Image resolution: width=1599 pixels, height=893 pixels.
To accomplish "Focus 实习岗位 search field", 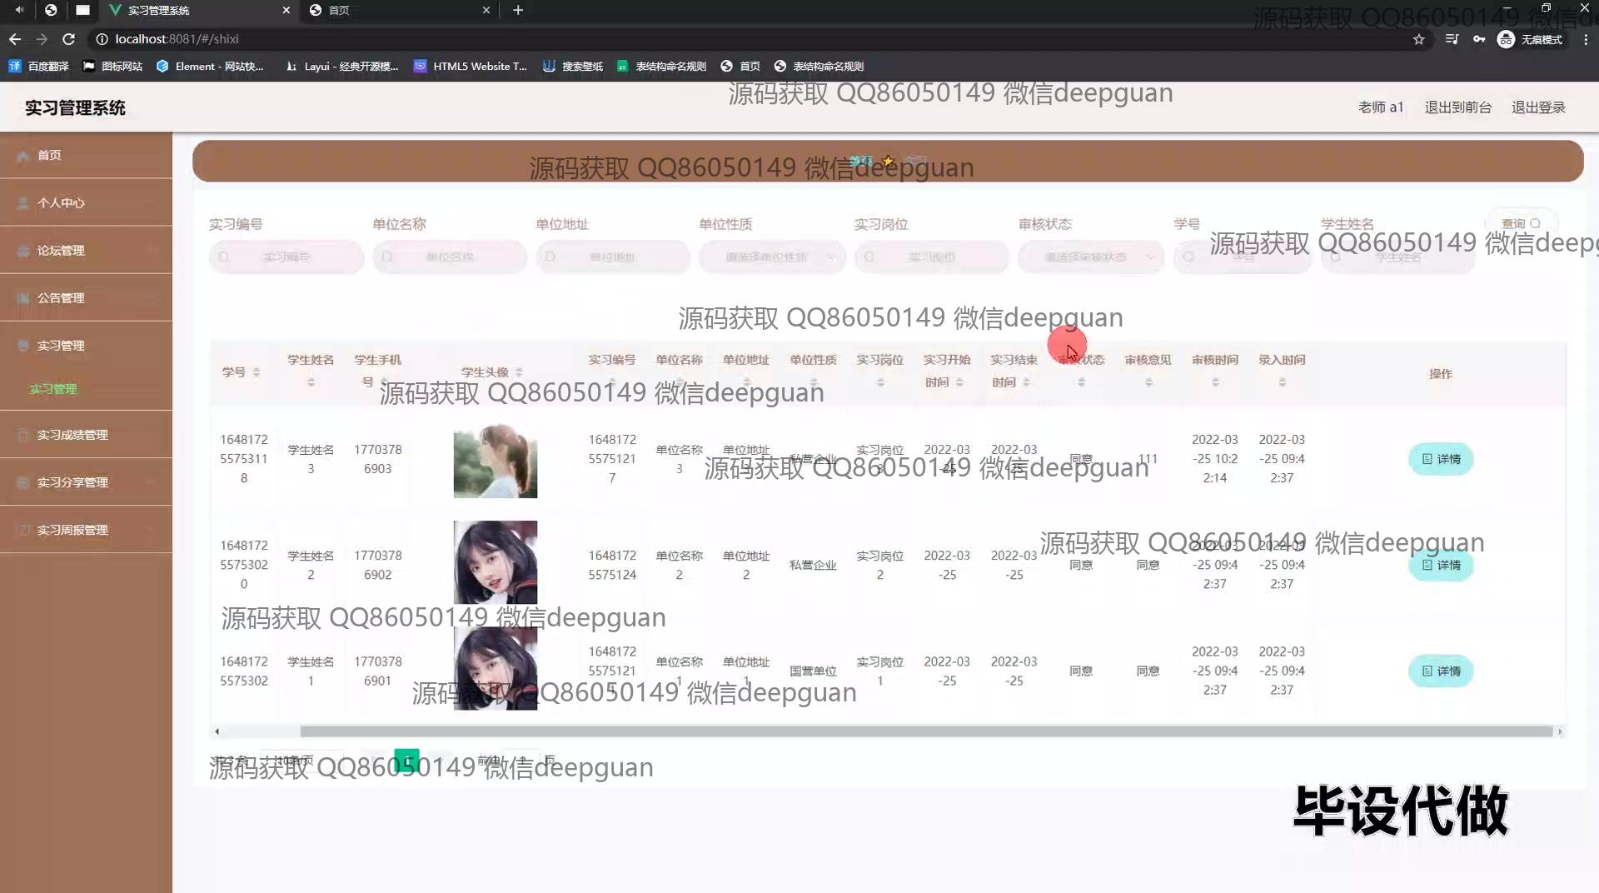I will (931, 257).
